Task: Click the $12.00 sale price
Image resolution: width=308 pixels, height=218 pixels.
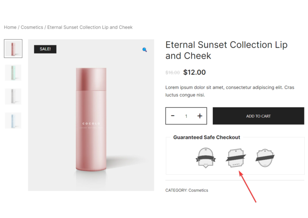Action: pyautogui.click(x=194, y=73)
